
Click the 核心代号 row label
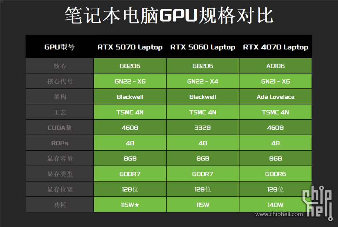[x=60, y=82]
